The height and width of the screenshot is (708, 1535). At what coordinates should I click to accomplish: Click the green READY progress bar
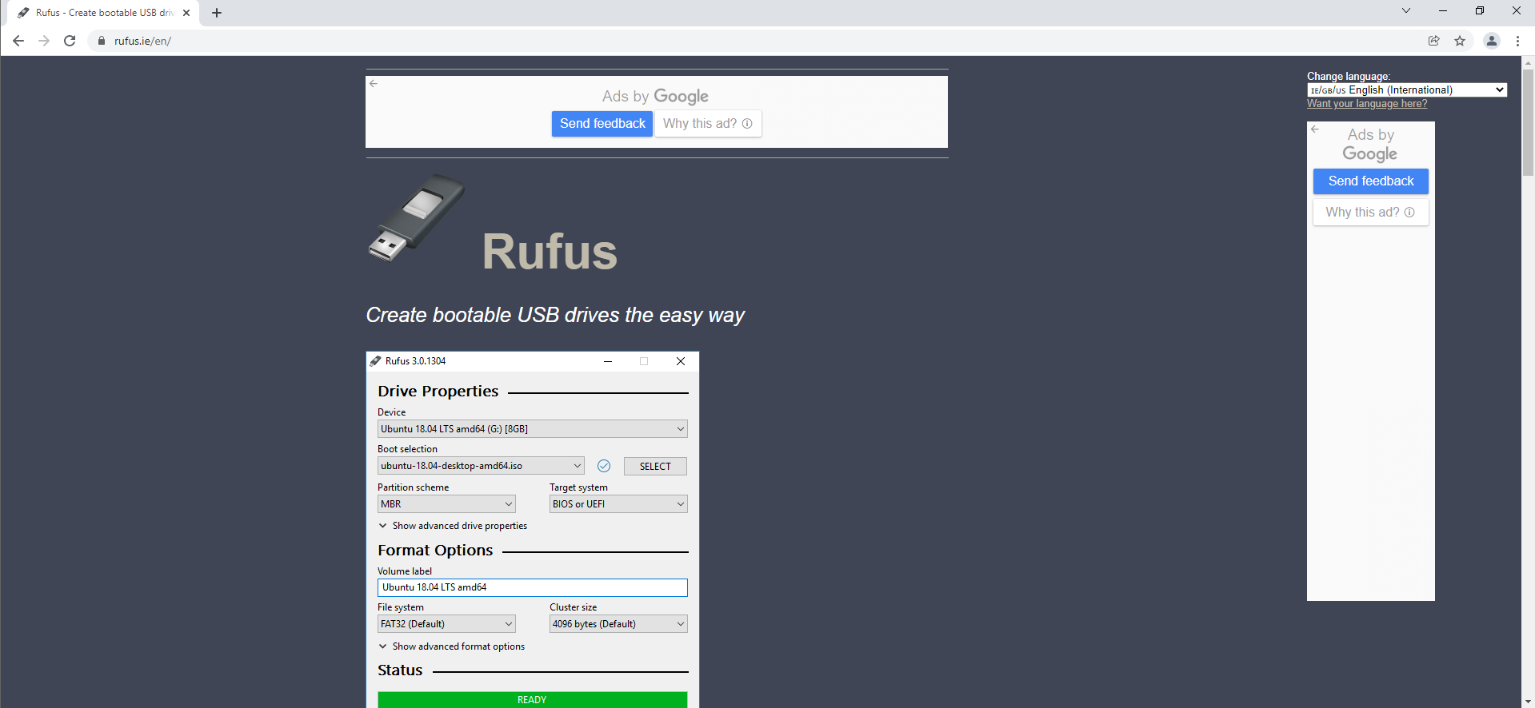532,699
